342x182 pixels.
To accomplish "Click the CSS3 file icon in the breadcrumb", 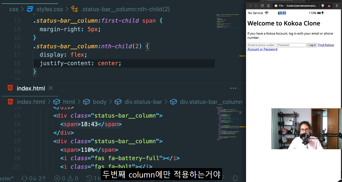I will [x=30, y=9].
